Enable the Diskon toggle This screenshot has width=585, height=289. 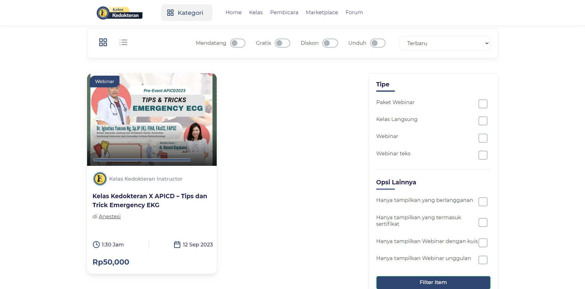[330, 43]
